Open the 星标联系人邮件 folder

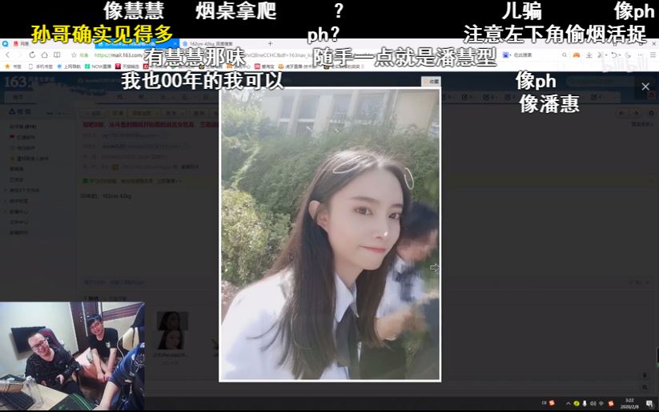click(x=30, y=158)
